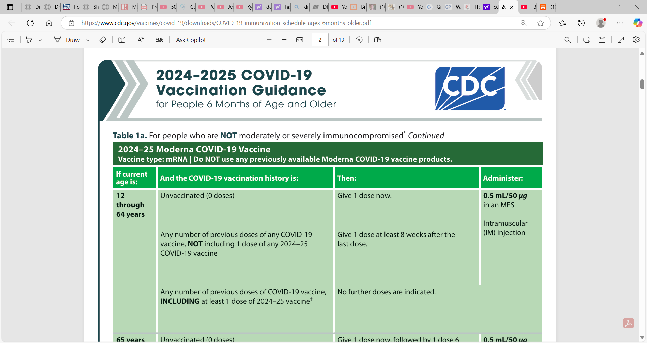
Task: Click Ask Copilot
Action: tap(191, 40)
